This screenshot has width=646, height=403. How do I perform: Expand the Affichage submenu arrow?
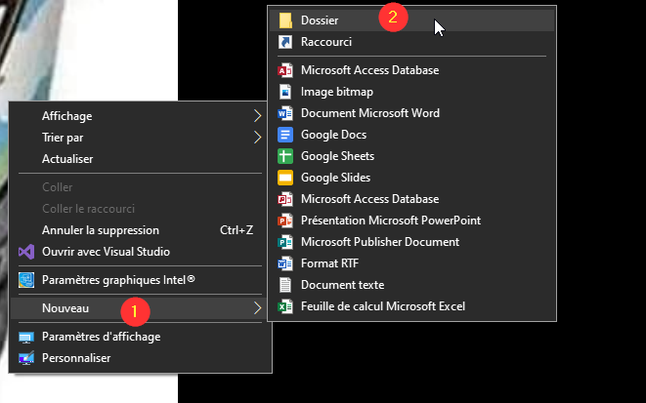coord(257,116)
